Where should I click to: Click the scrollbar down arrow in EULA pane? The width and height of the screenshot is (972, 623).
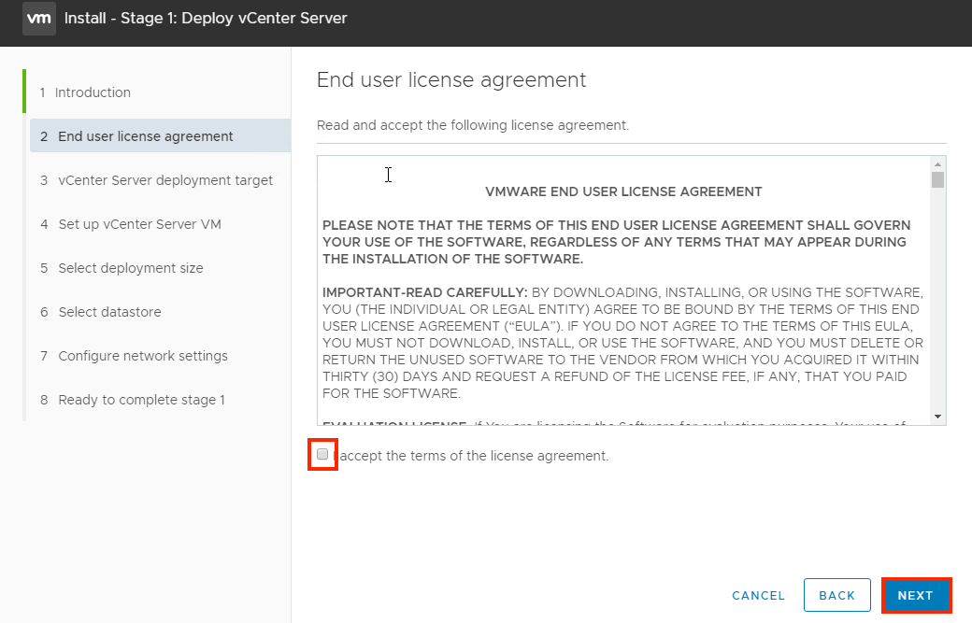pos(938,418)
